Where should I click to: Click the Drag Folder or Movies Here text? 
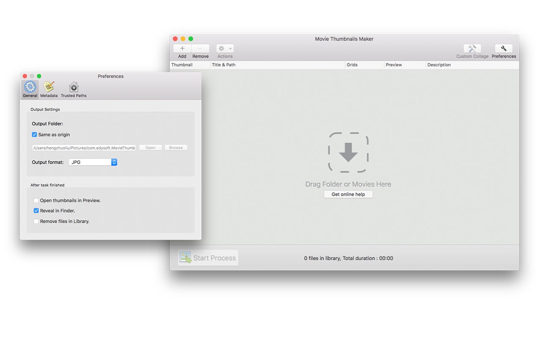coord(348,184)
